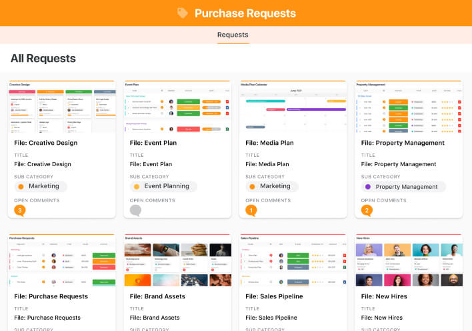Screen dimensions: 472x331
Task: Click the title value File: Property Management
Action: tap(399, 164)
